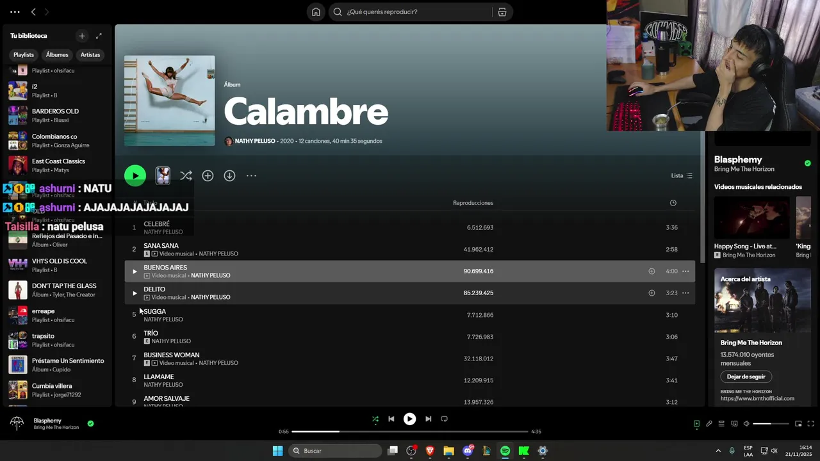Navigate back with the left arrow
The height and width of the screenshot is (461, 820).
click(33, 12)
